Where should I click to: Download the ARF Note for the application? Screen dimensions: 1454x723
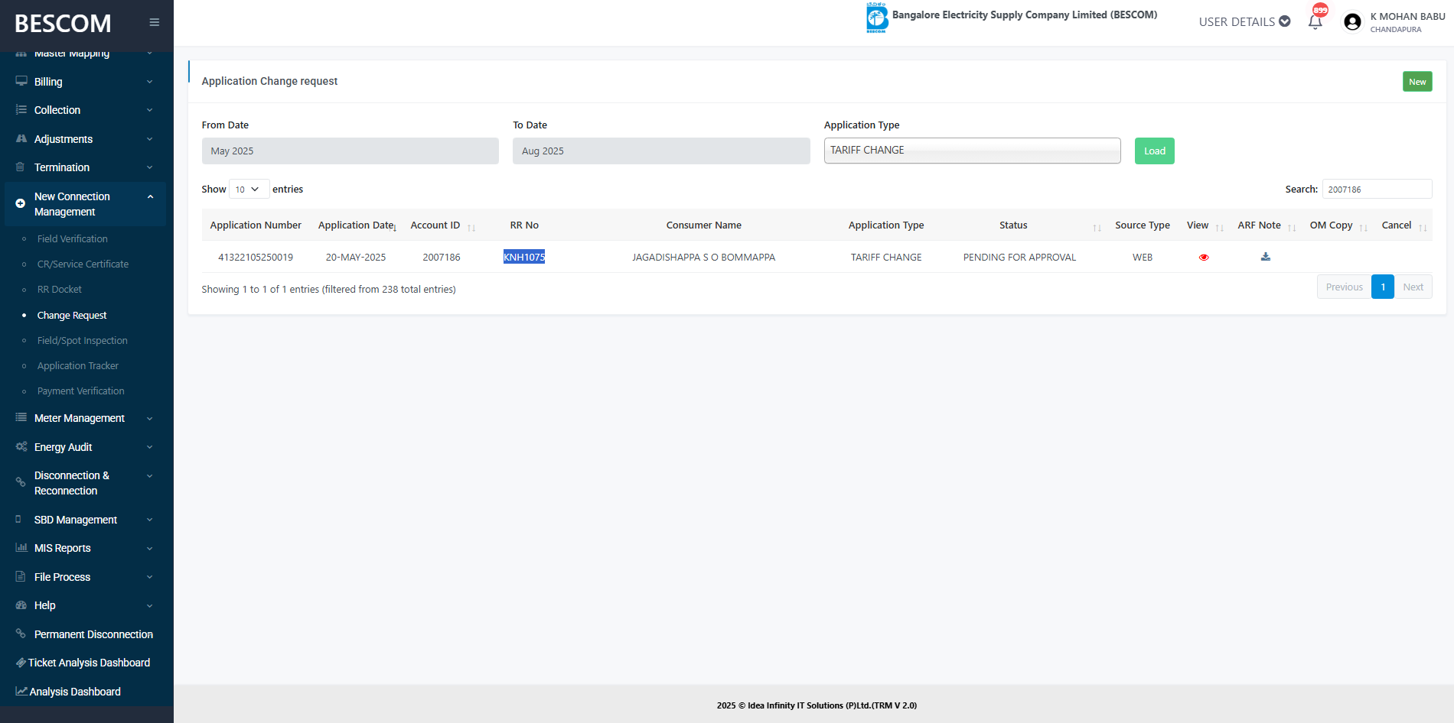point(1266,257)
